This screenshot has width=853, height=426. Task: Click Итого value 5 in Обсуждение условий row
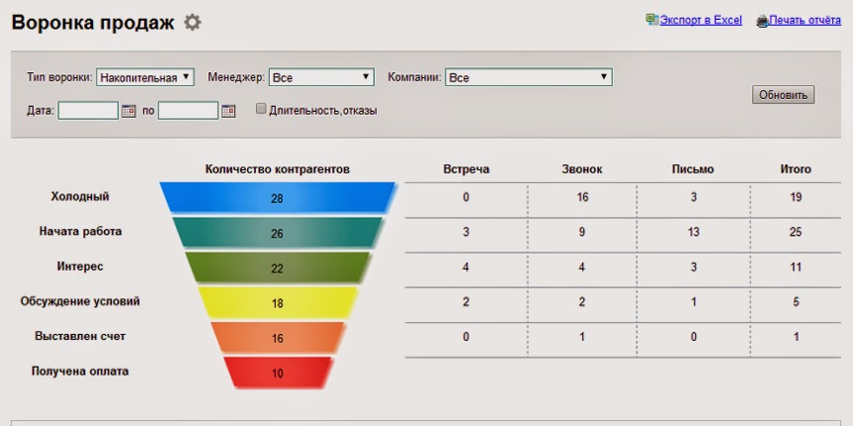795,302
